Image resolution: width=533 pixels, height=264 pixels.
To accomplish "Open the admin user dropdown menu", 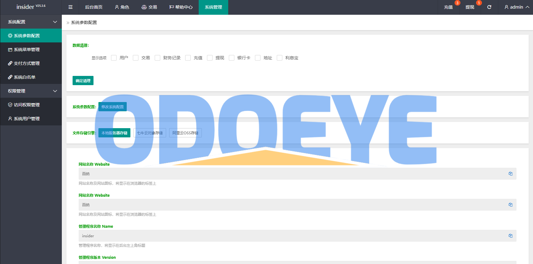I will pyautogui.click(x=517, y=7).
